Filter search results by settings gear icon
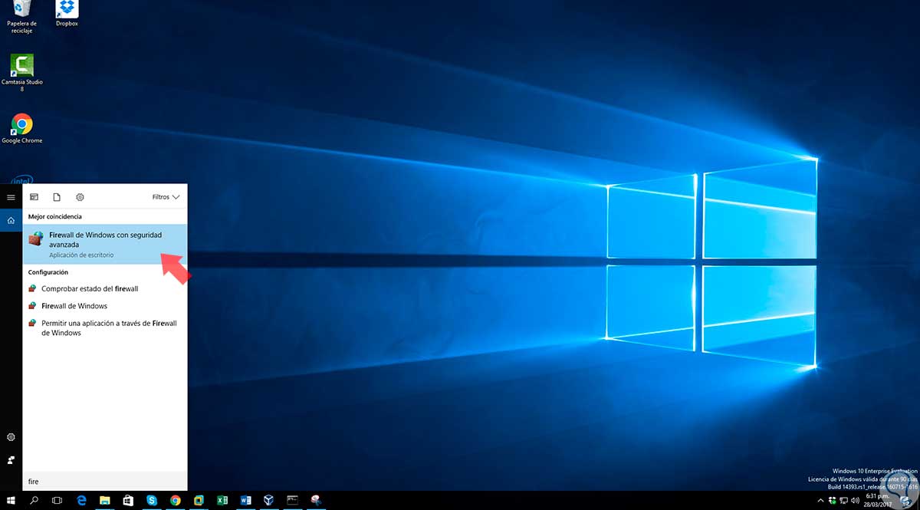920x510 pixels. coord(80,197)
